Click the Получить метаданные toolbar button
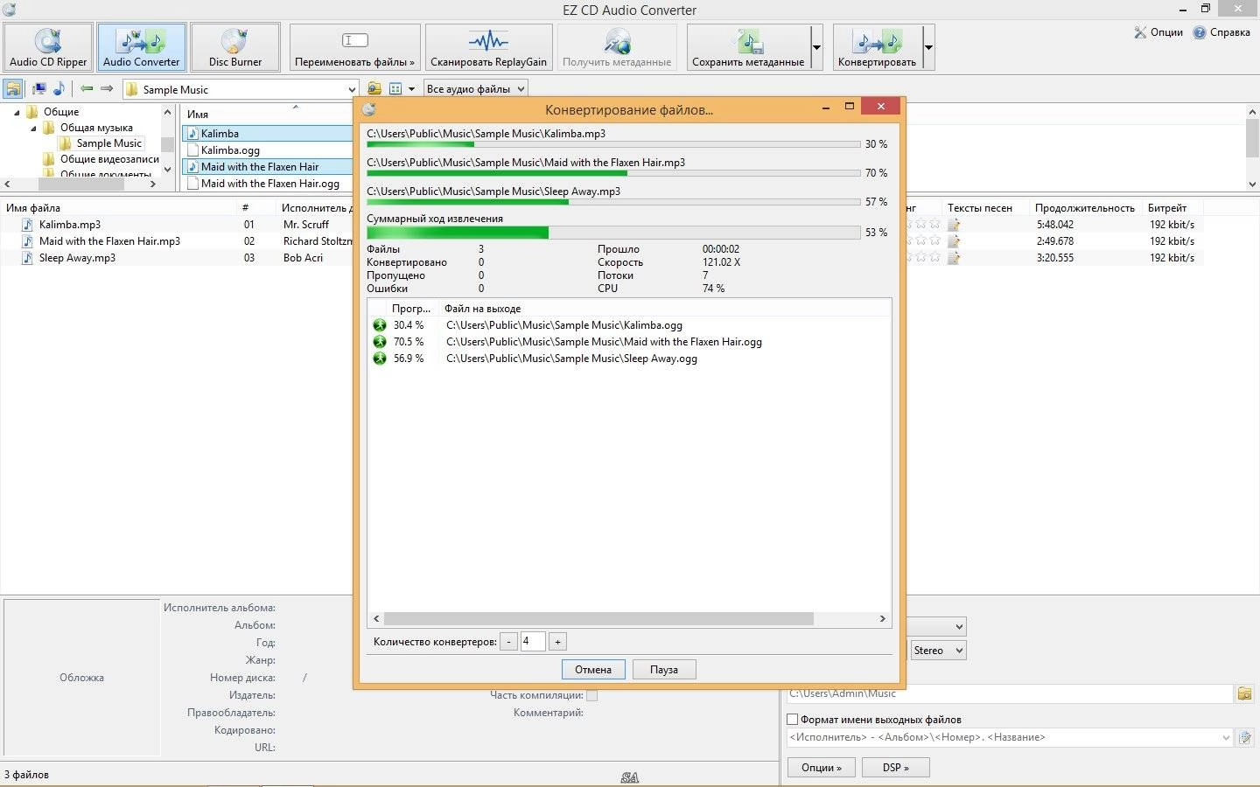 tap(617, 47)
